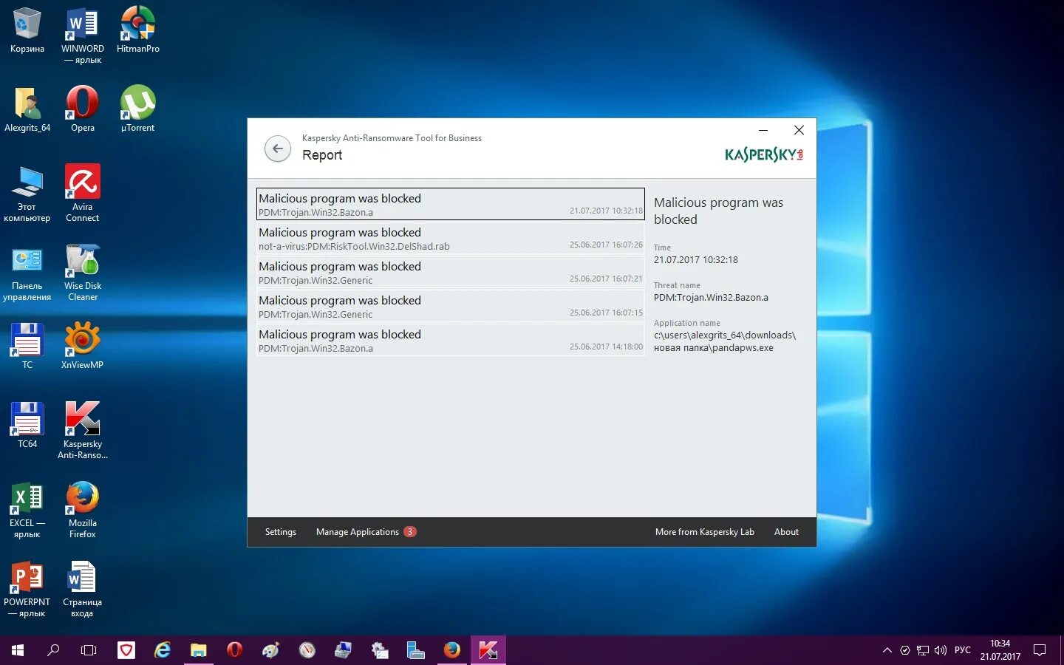1064x665 pixels.
Task: Show hidden system tray icons
Action: tap(887, 650)
